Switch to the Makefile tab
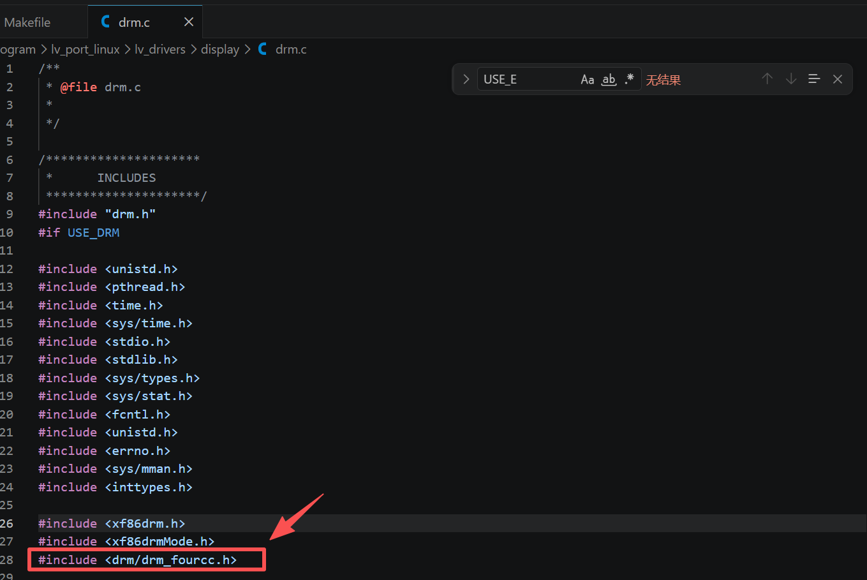The height and width of the screenshot is (580, 867). tap(27, 22)
